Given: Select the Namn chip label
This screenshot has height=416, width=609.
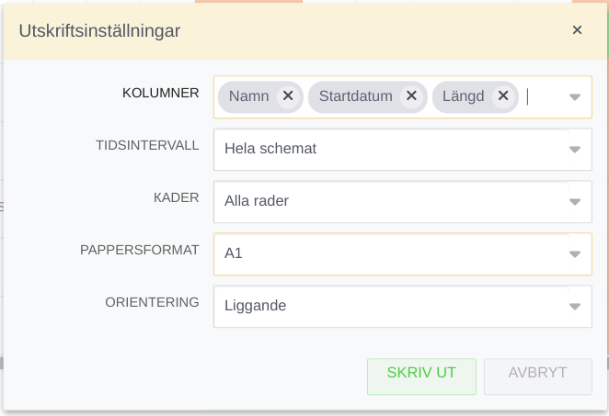Looking at the screenshot, I should (248, 96).
